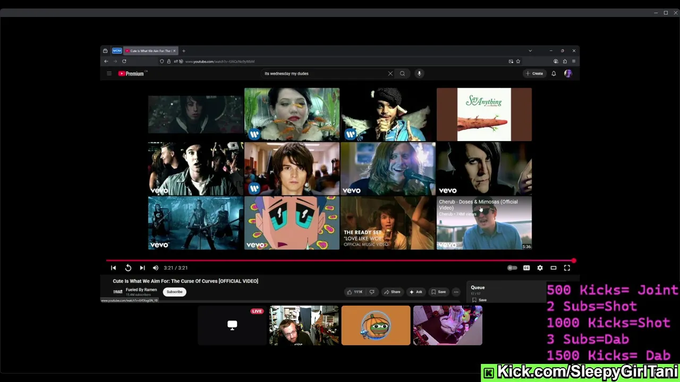
Task: Open the LIVE monitor stream tile
Action: 232,325
